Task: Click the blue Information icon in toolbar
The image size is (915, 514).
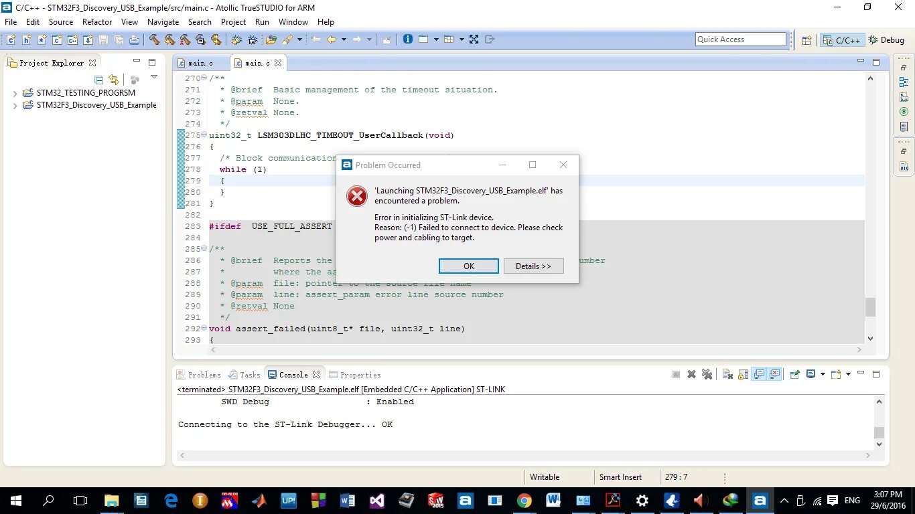Action: 408,39
